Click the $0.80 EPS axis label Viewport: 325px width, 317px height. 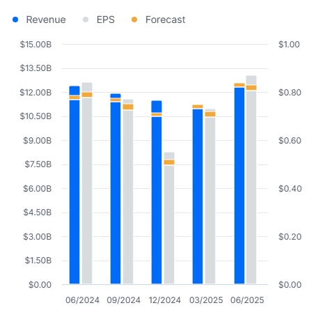(290, 93)
